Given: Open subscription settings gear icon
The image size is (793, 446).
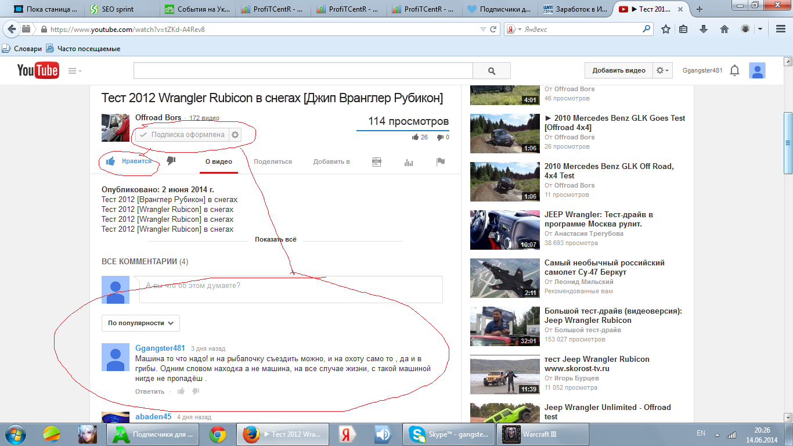Looking at the screenshot, I should point(235,135).
